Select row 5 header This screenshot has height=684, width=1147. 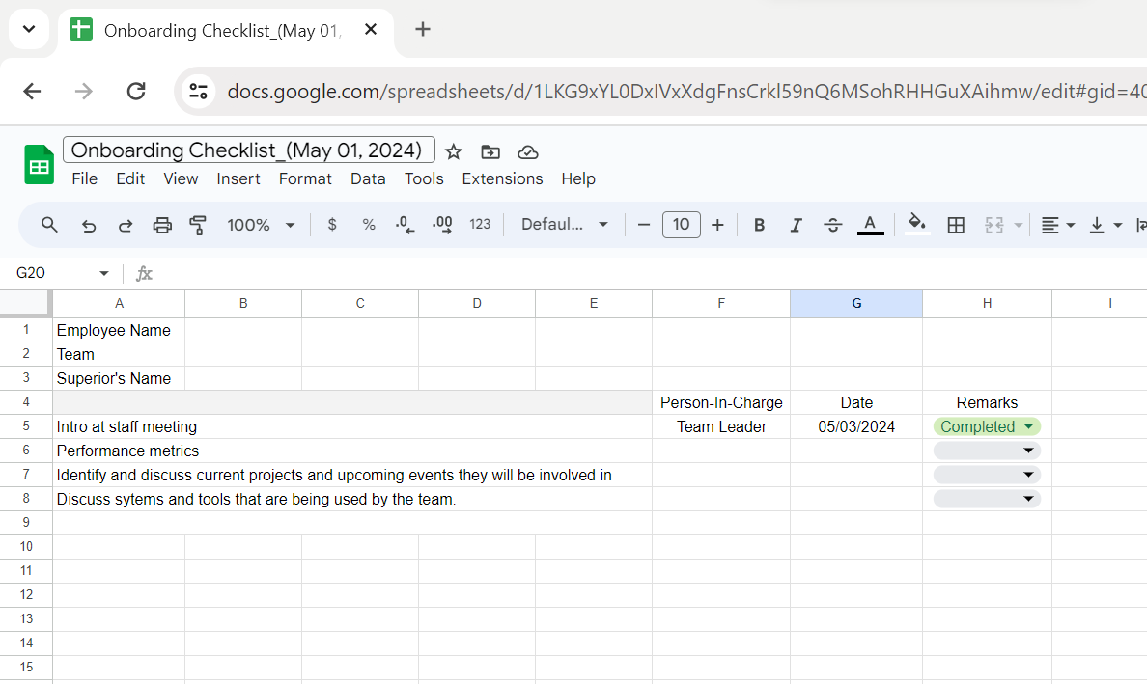pos(26,426)
